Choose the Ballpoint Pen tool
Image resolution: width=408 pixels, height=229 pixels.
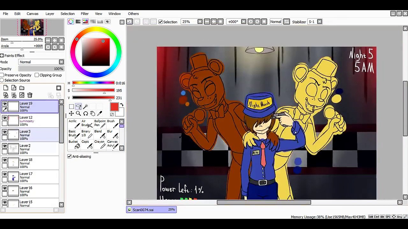point(100,124)
